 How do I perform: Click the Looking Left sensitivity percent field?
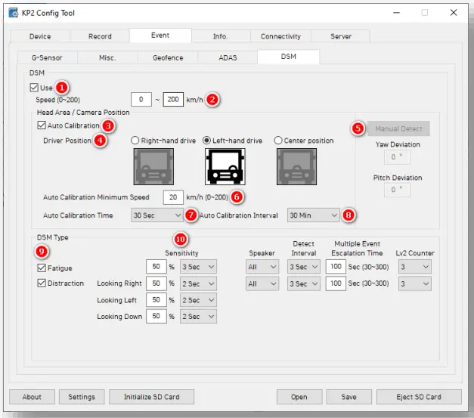[156, 300]
